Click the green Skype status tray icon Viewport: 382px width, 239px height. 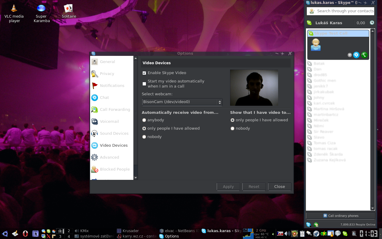point(345,234)
